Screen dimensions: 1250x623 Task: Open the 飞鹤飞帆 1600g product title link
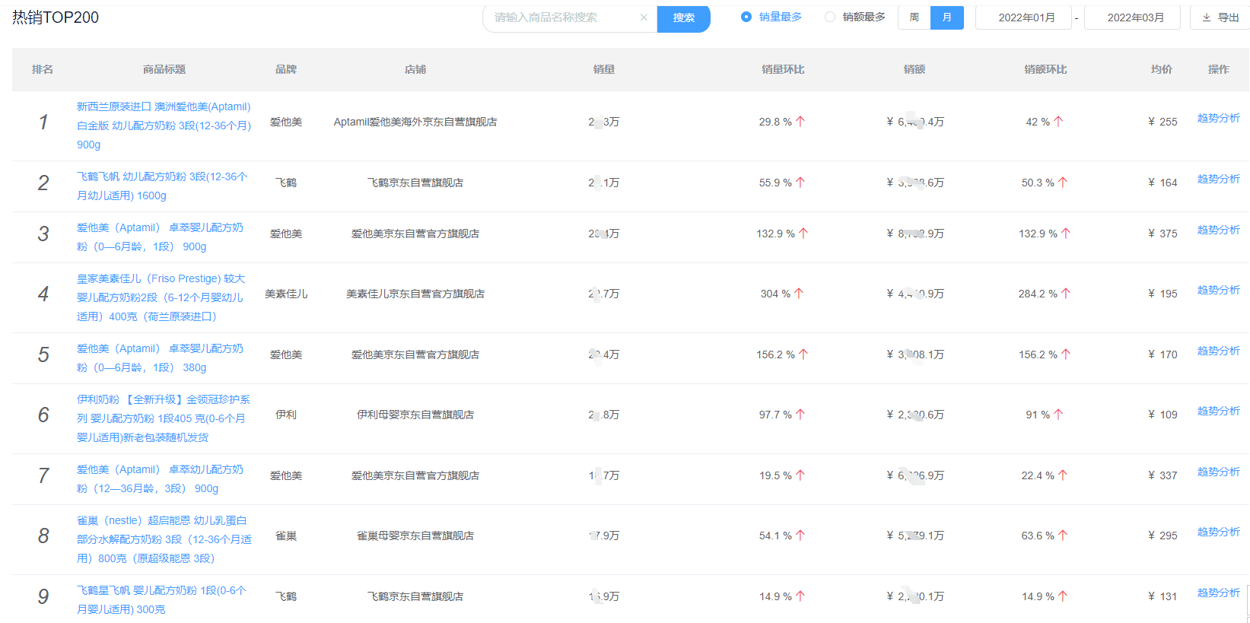click(x=161, y=186)
